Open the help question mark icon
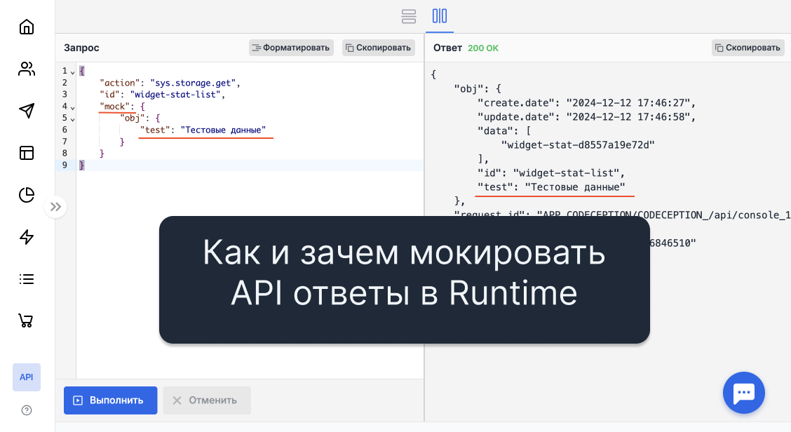Image resolution: width=791 pixels, height=432 pixels. [x=27, y=410]
